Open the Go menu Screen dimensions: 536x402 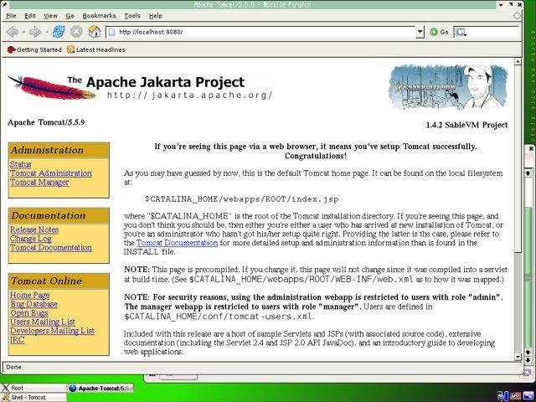70,16
